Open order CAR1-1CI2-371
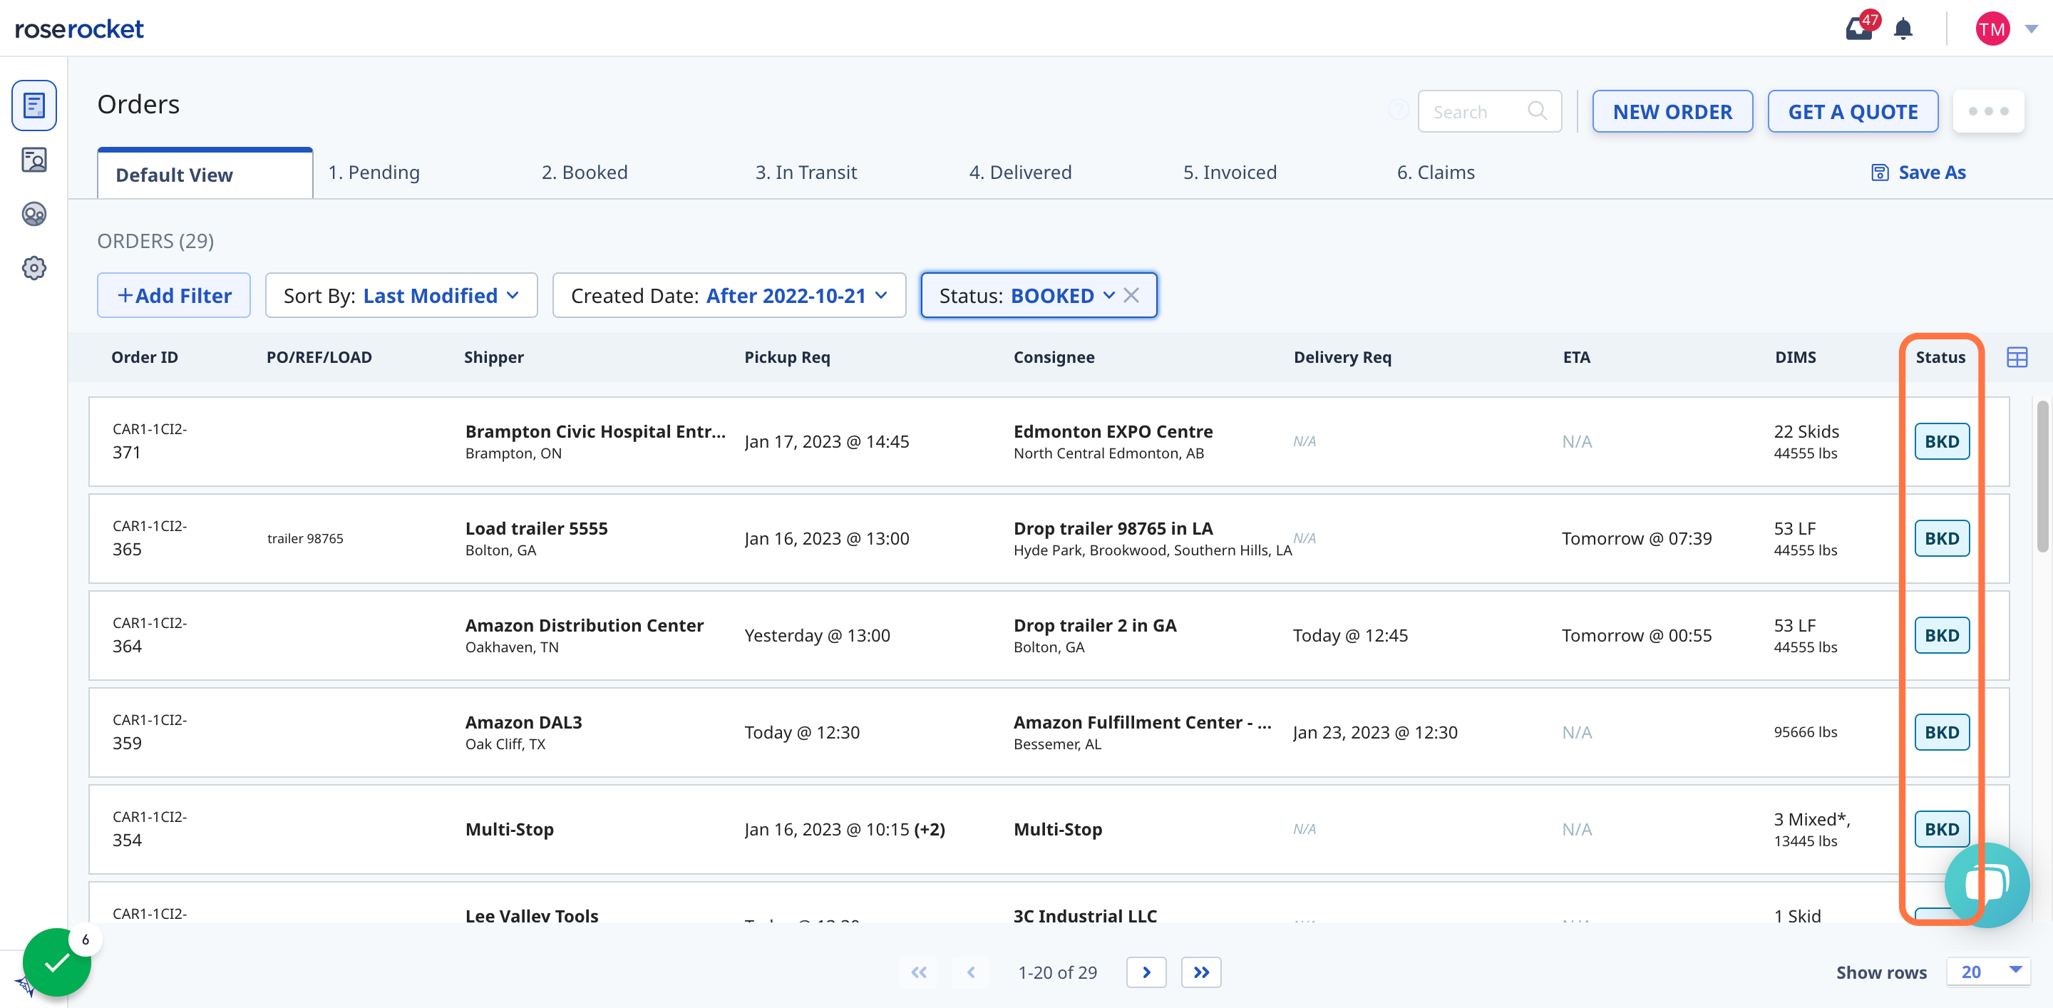This screenshot has height=1008, width=2053. pos(149,441)
